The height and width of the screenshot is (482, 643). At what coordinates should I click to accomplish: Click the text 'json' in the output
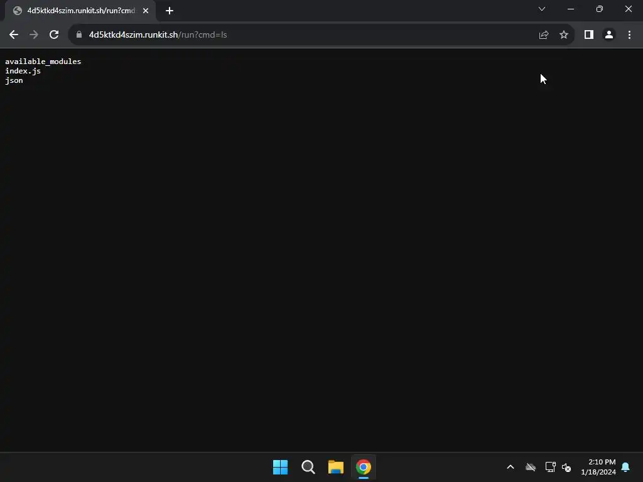(x=14, y=80)
